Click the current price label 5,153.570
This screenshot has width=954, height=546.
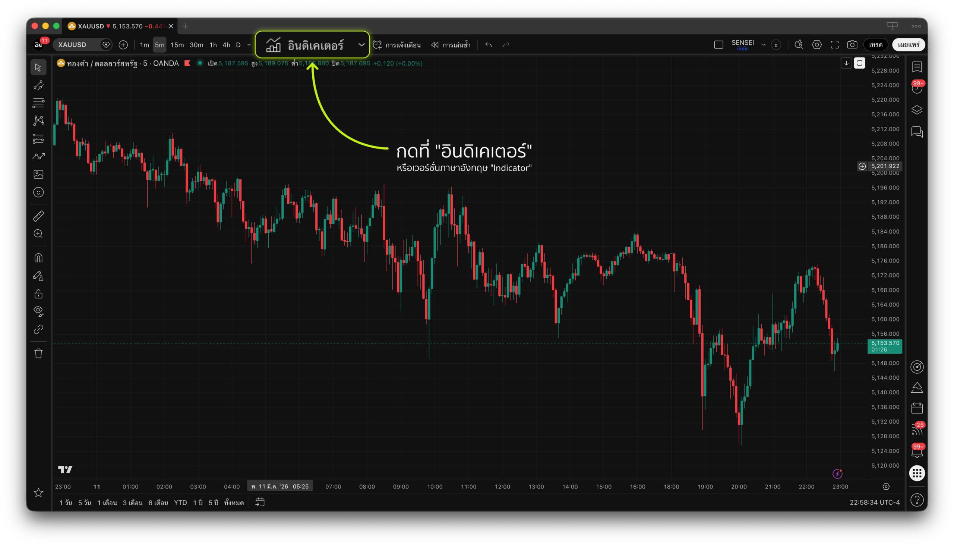(x=885, y=343)
